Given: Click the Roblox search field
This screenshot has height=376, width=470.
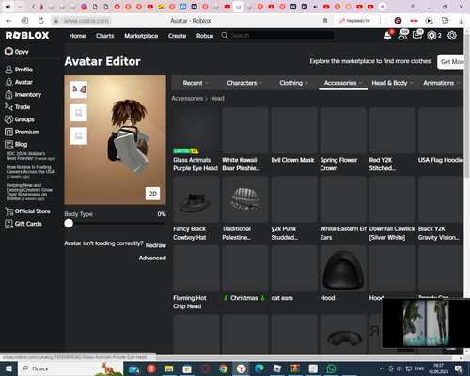Looking at the screenshot, I should click(x=277, y=36).
